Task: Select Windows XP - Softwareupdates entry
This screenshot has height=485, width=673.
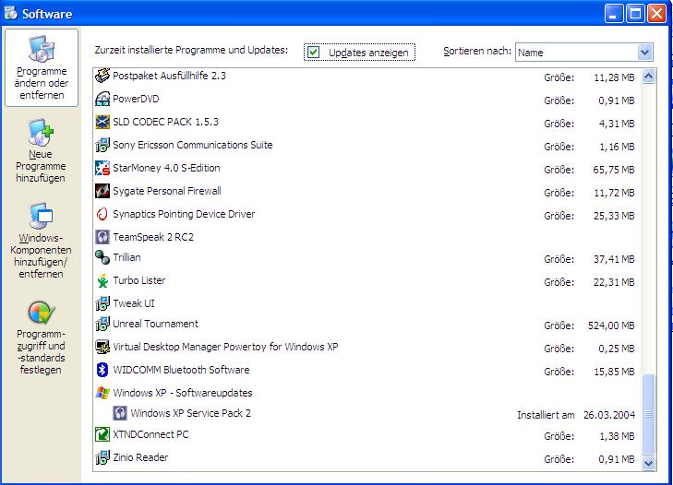Action: [x=183, y=393]
